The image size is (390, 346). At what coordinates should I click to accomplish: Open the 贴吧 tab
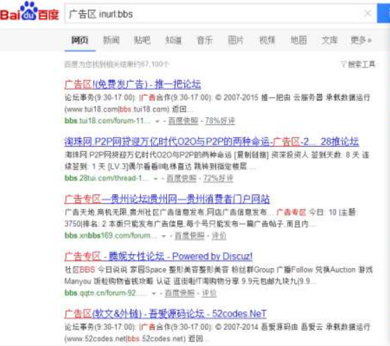[x=143, y=40]
